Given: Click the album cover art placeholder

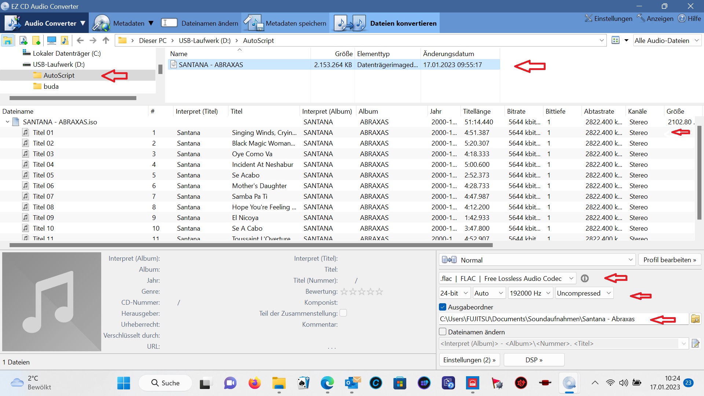Looking at the screenshot, I should tap(52, 301).
